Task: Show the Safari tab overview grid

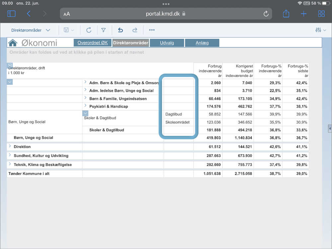Action: 321,14
